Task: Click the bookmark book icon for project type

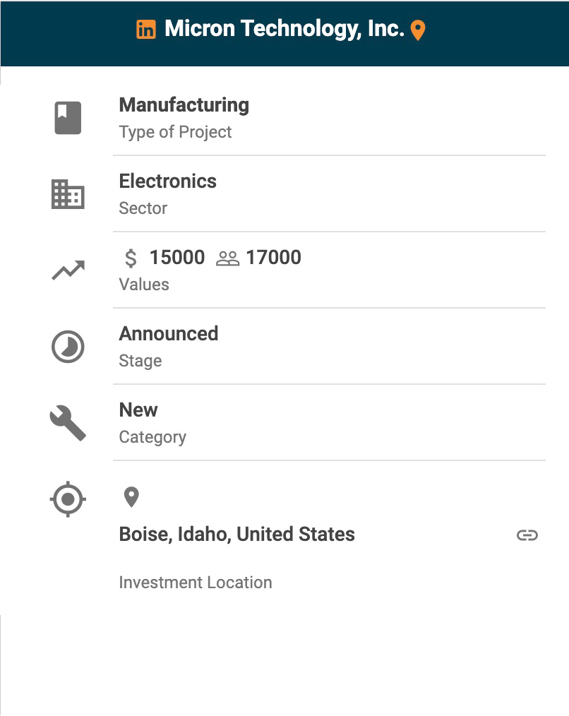Action: (x=68, y=118)
